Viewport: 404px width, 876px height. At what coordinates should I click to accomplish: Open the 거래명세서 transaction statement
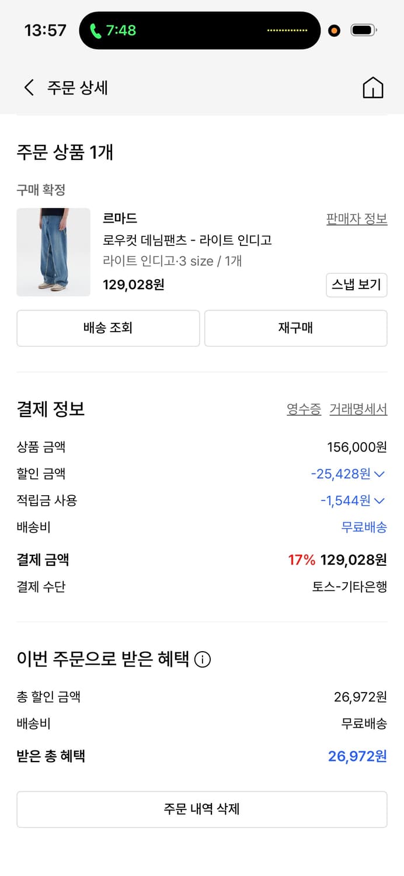coord(357,409)
